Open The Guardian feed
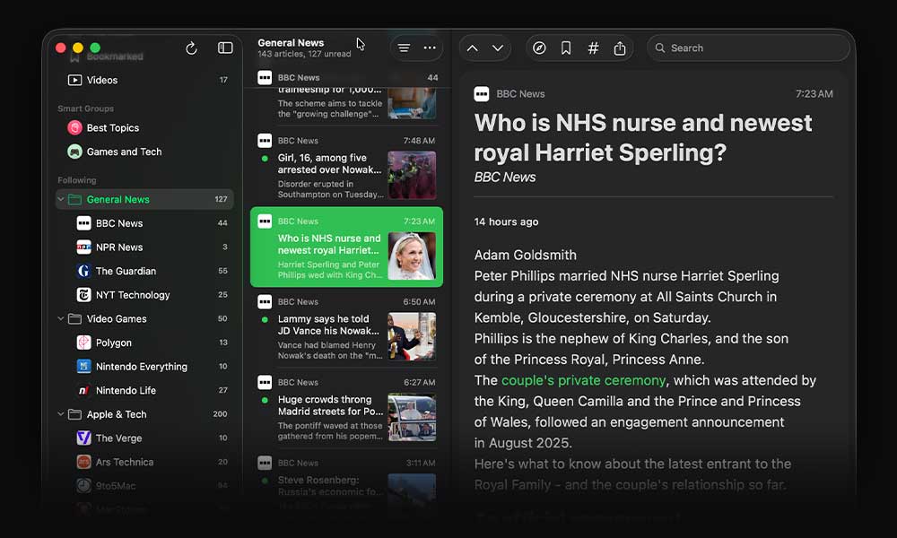 pos(144,271)
